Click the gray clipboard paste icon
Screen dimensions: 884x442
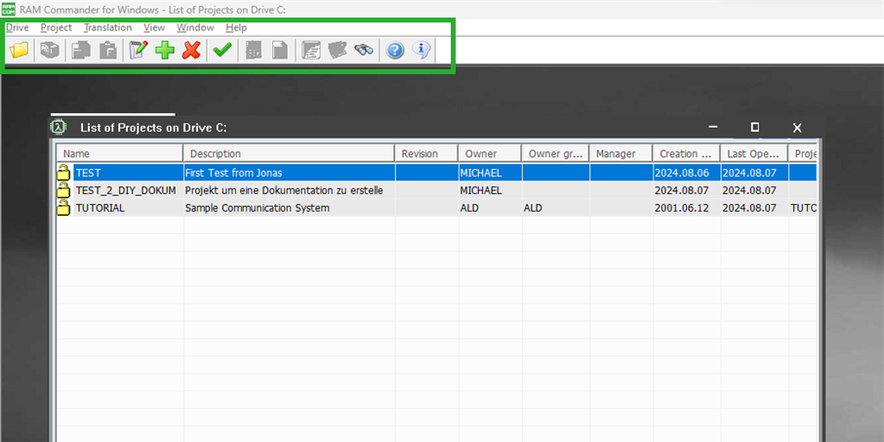[108, 51]
